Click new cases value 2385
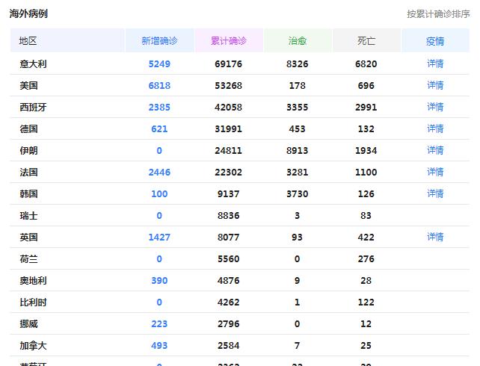 click(x=159, y=108)
